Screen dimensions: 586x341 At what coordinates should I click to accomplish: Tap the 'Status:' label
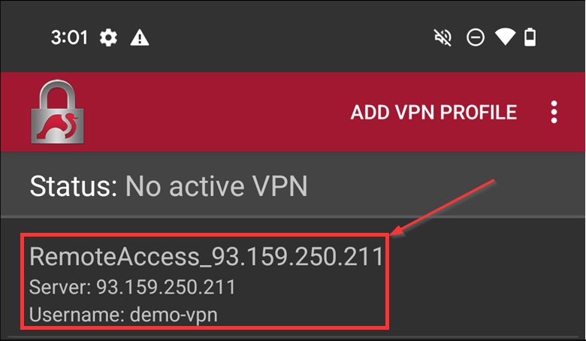click(x=73, y=186)
